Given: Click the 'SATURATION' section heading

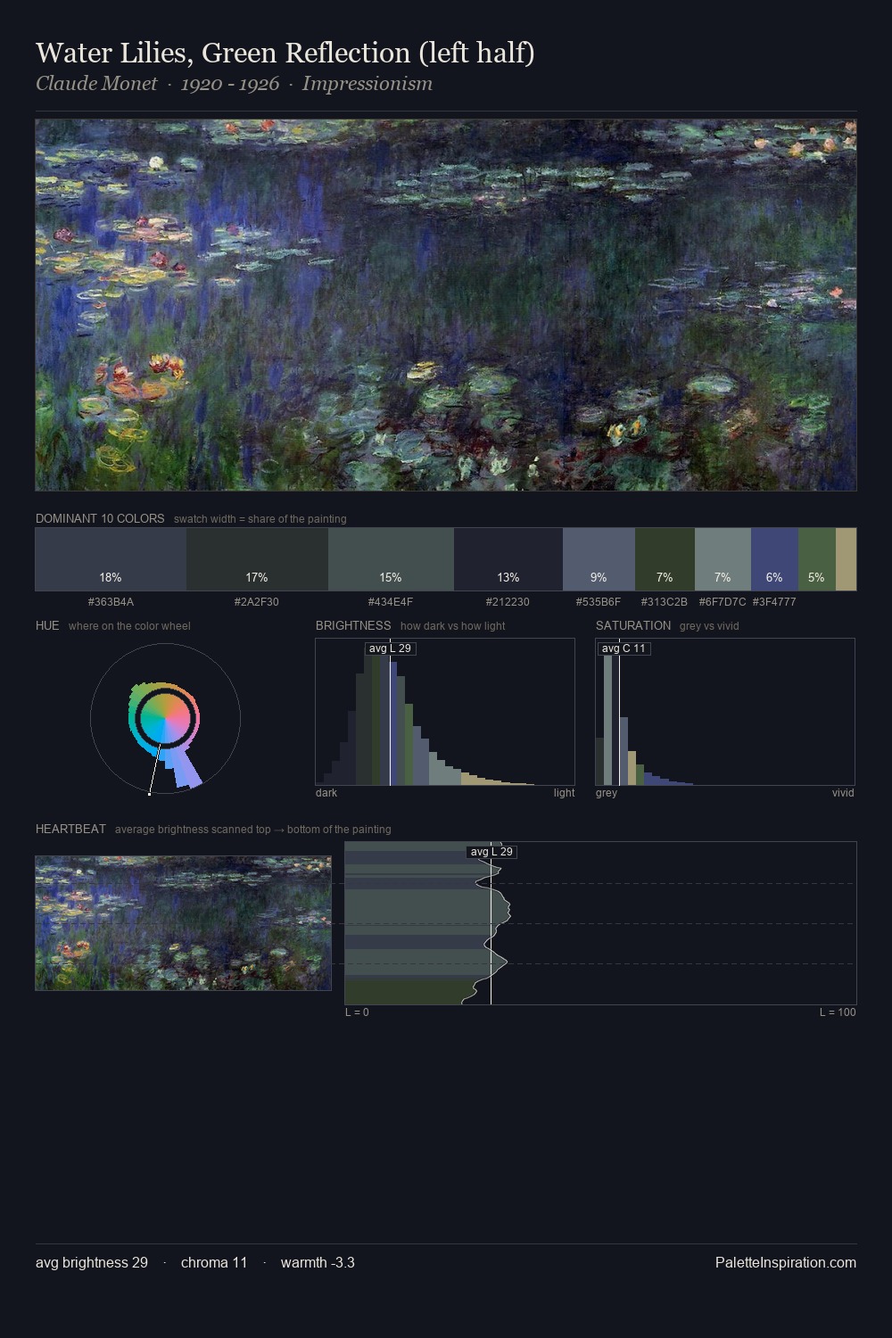Looking at the screenshot, I should tap(633, 625).
